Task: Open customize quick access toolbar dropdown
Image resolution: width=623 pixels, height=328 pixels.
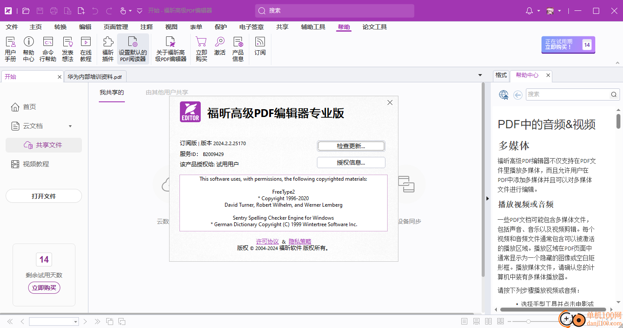Action: pyautogui.click(x=140, y=11)
